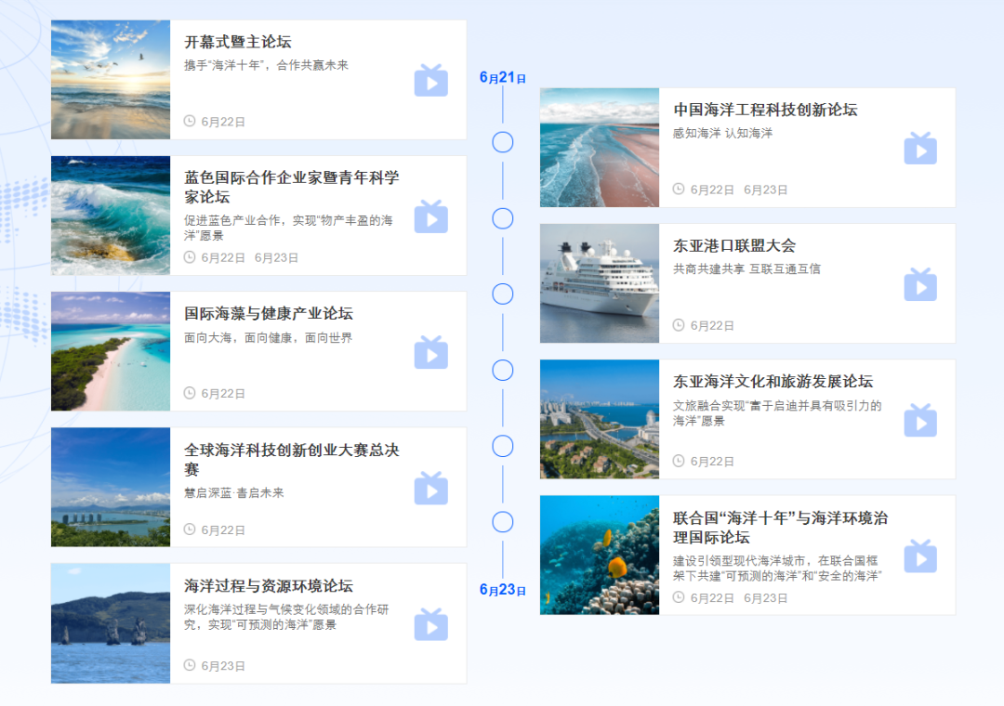This screenshot has width=1004, height=706.
Task: Play the video for 中国海洋工程科技创新论坛
Action: (x=920, y=148)
